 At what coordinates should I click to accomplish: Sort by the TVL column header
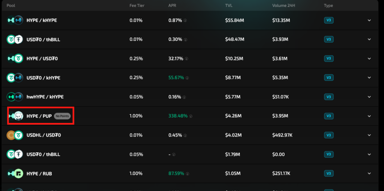(x=228, y=6)
